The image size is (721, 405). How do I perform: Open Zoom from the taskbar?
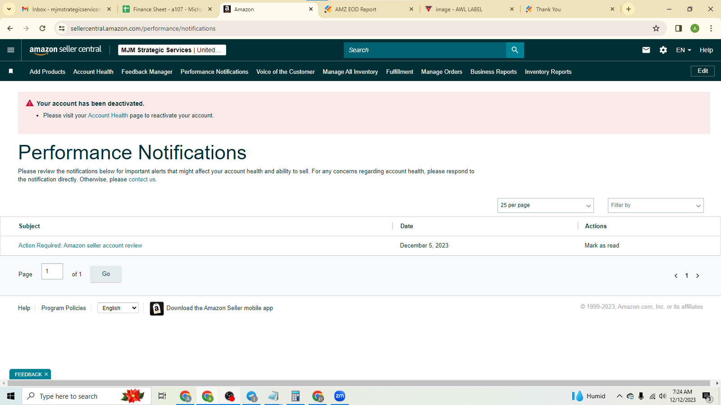coord(340,396)
